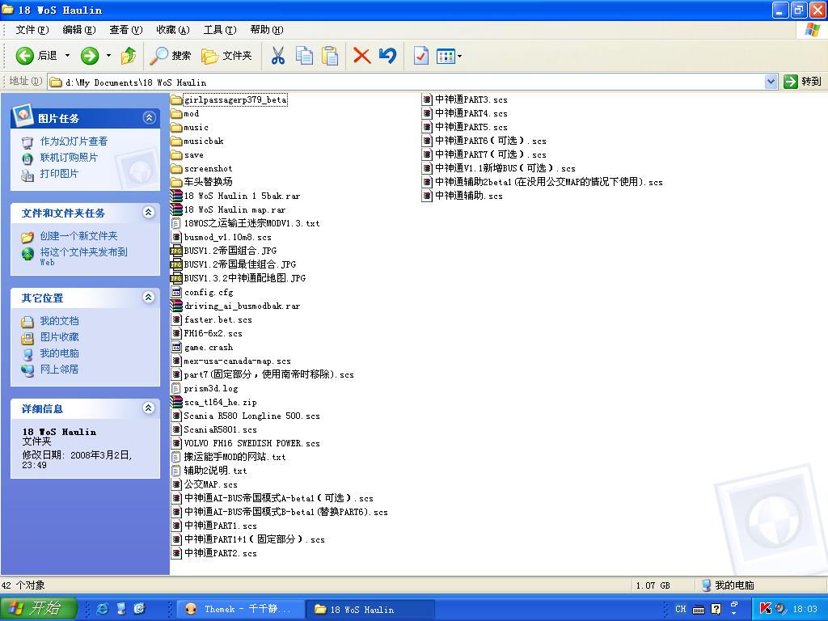The image size is (828, 621).
Task: Click the Cut scissors toolbar icon
Action: [x=277, y=56]
